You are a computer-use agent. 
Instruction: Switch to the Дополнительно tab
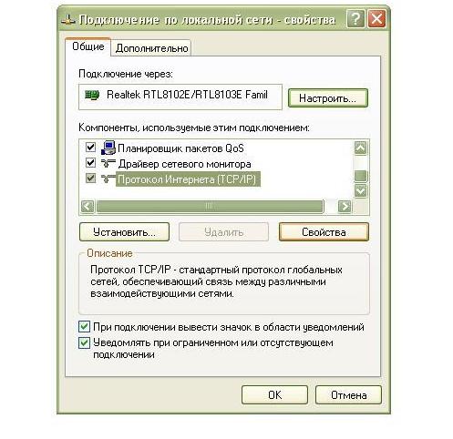(x=151, y=48)
